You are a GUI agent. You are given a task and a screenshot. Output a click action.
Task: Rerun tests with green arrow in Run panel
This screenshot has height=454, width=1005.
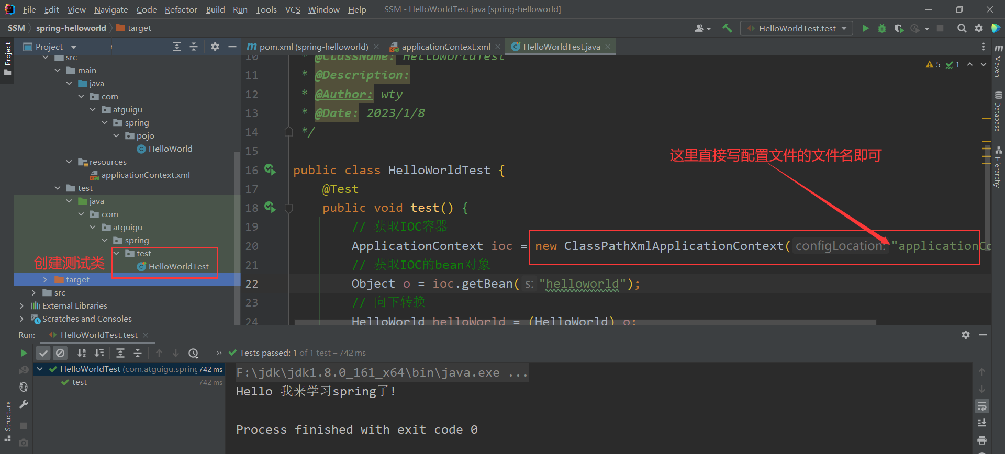coord(24,353)
